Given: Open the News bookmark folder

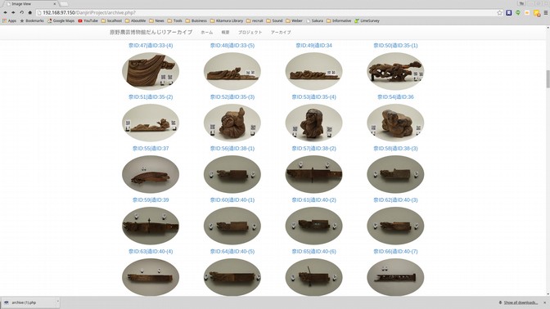Looking at the screenshot, I should (156, 20).
